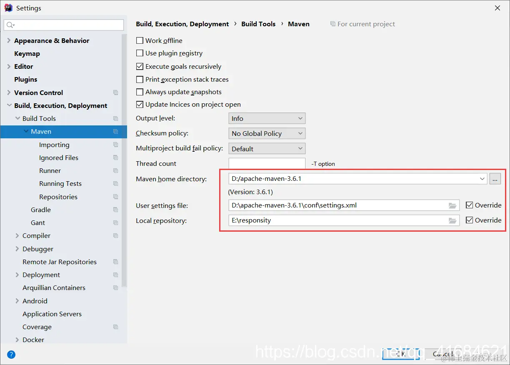The height and width of the screenshot is (365, 510).
Task: Expand the Docker node
Action: pos(17,340)
